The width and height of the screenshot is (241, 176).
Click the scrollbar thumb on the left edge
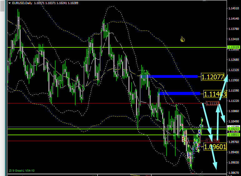[3, 6]
